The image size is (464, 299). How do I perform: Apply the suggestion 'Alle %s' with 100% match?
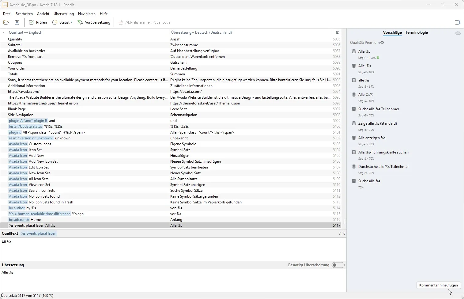click(364, 51)
